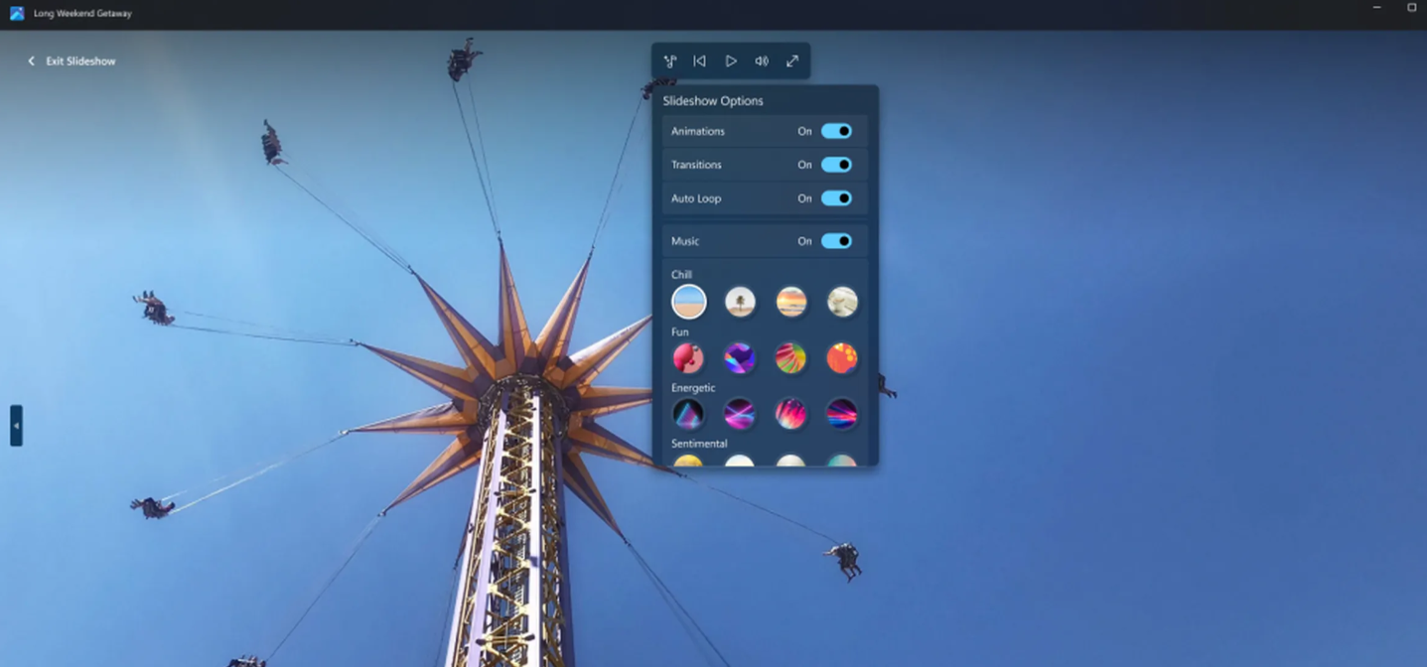Click the Animations label
1427x667 pixels.
coord(698,131)
